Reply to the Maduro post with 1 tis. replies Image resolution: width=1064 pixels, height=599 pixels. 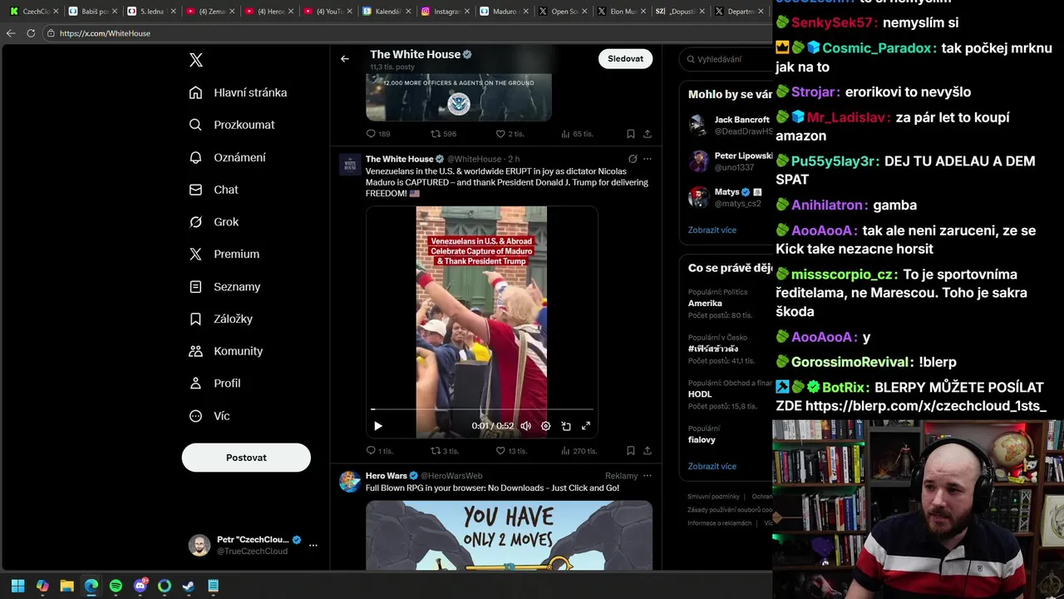(x=379, y=451)
